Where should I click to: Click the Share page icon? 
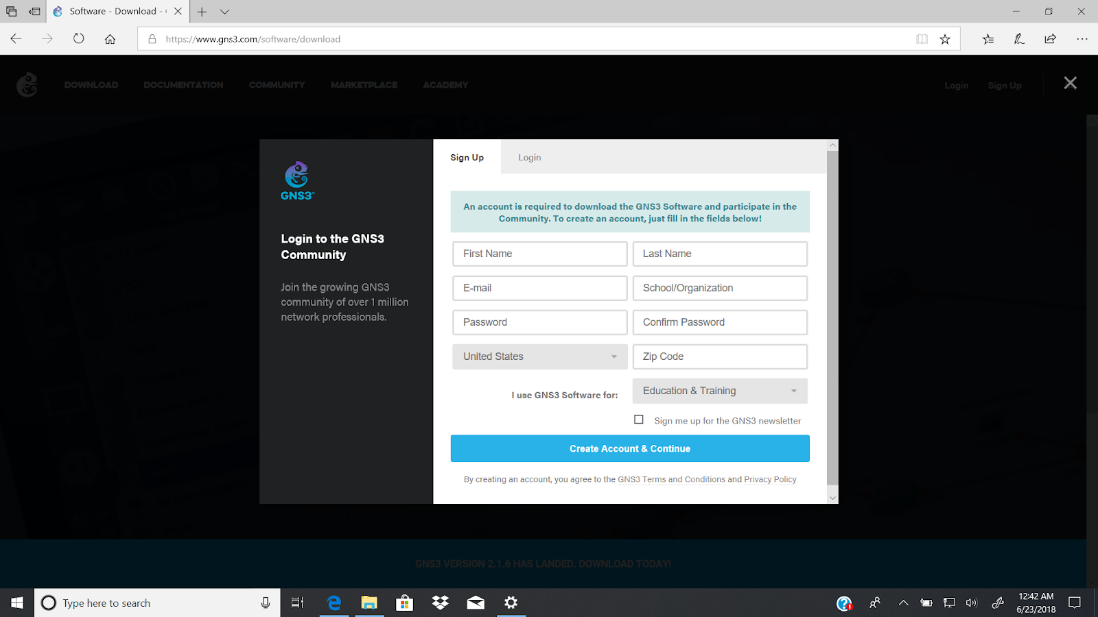point(1050,39)
